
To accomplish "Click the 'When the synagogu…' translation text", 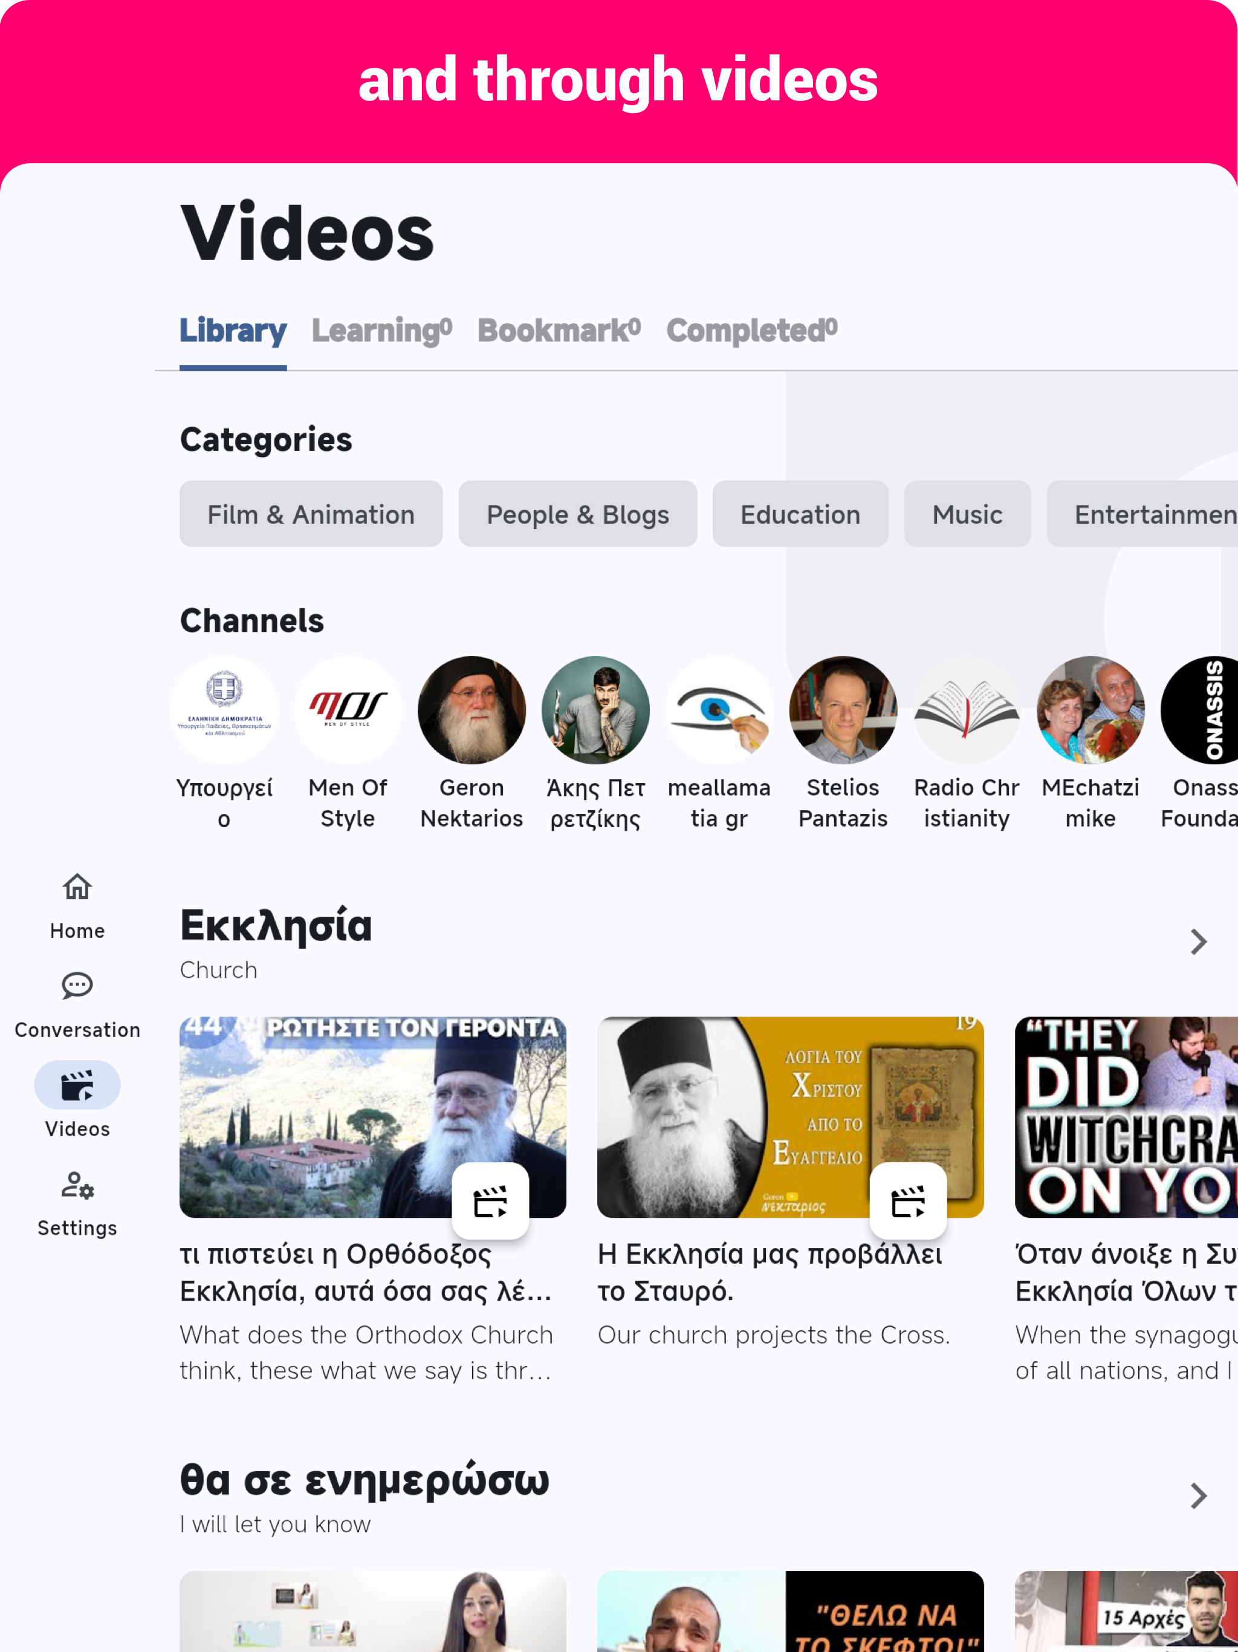I will click(x=1127, y=1353).
